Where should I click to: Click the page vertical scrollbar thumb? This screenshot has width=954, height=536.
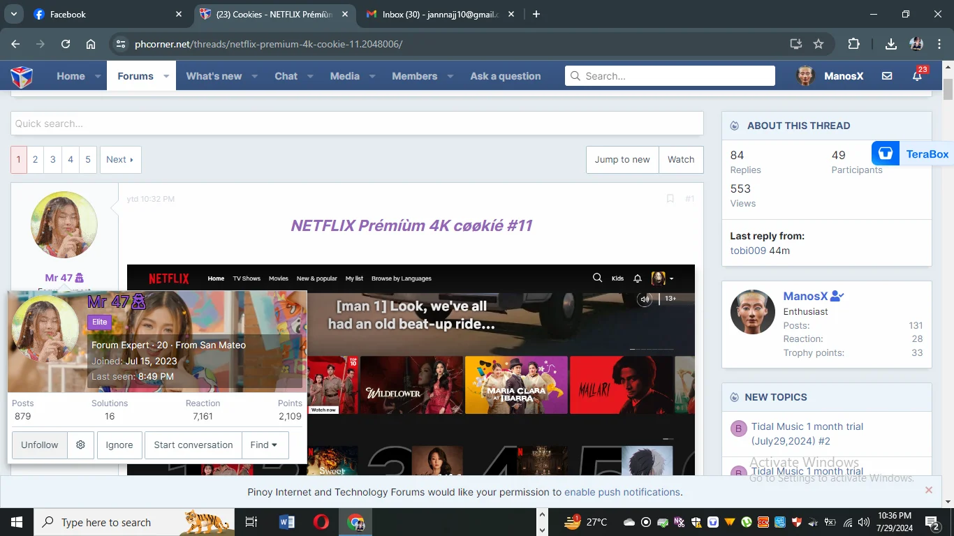[x=948, y=90]
